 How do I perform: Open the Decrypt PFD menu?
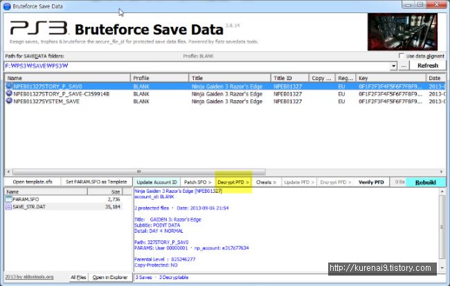tap(233, 182)
